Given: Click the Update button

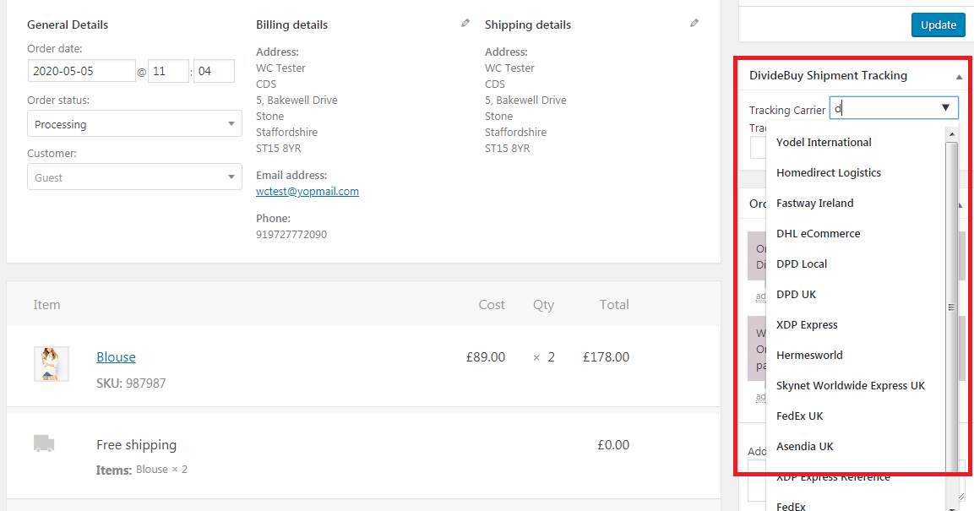Looking at the screenshot, I should click(x=938, y=24).
